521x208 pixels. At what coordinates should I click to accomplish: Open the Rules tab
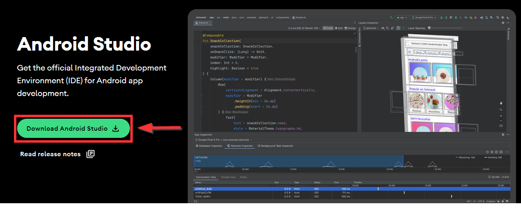pos(244,177)
